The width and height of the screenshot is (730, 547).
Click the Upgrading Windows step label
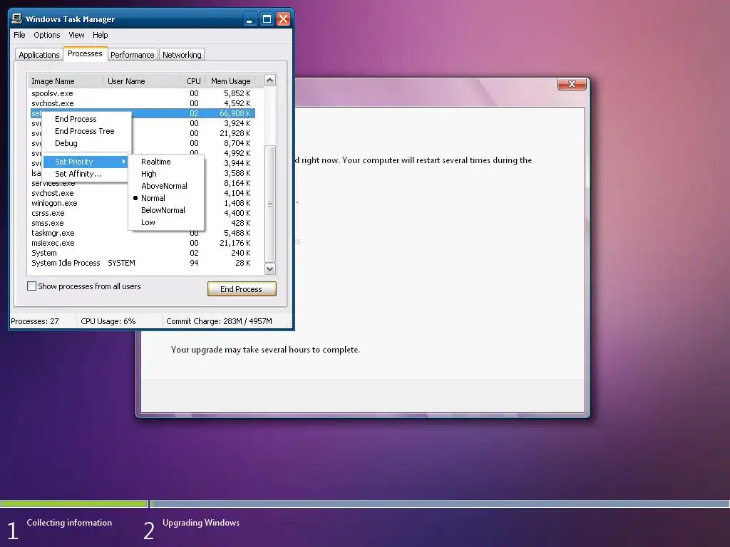(201, 523)
